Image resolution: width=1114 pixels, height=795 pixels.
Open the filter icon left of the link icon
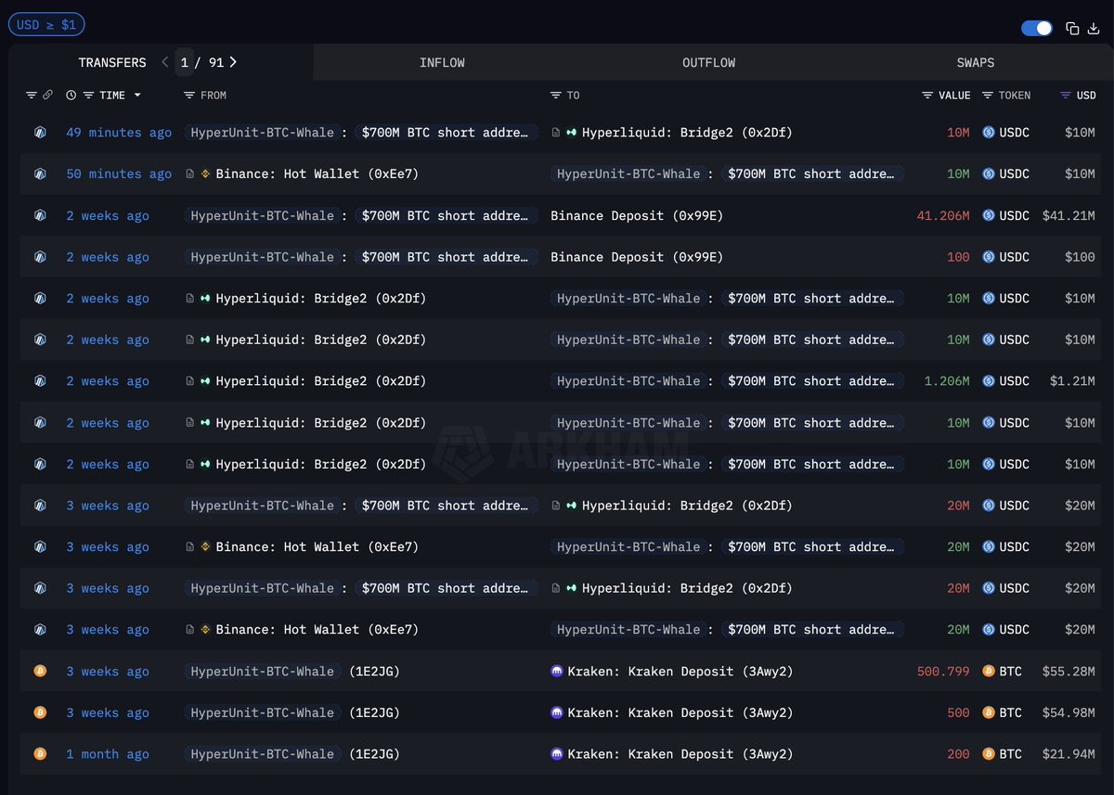31,96
